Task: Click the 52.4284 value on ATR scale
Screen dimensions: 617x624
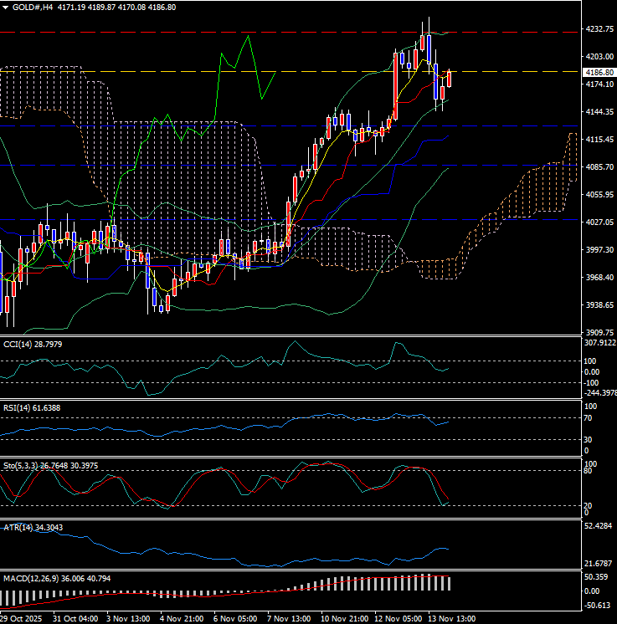Action: [598, 526]
